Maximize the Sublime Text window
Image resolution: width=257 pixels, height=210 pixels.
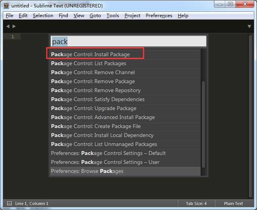[x=230, y=4]
